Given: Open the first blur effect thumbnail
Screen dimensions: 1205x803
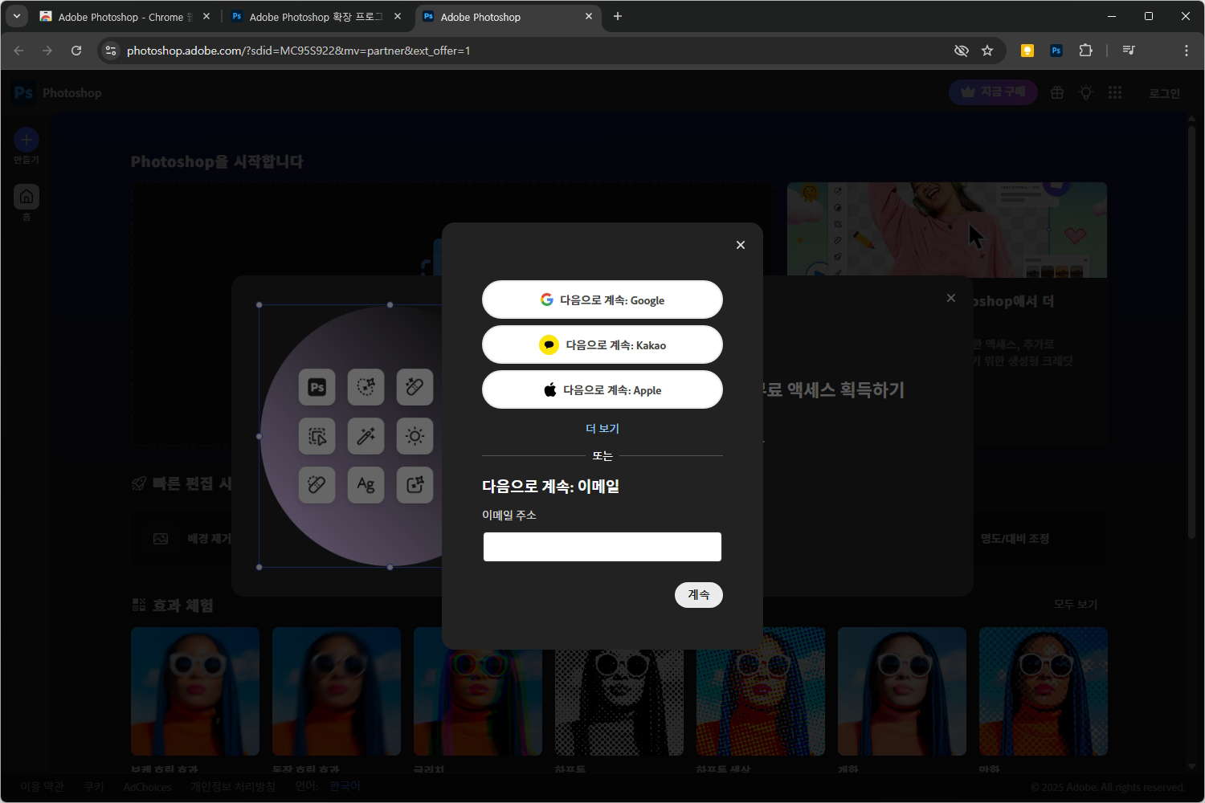Looking at the screenshot, I should click(195, 691).
